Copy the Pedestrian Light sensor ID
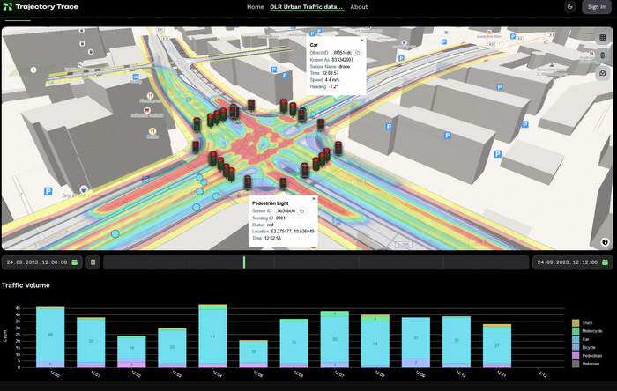 301,211
